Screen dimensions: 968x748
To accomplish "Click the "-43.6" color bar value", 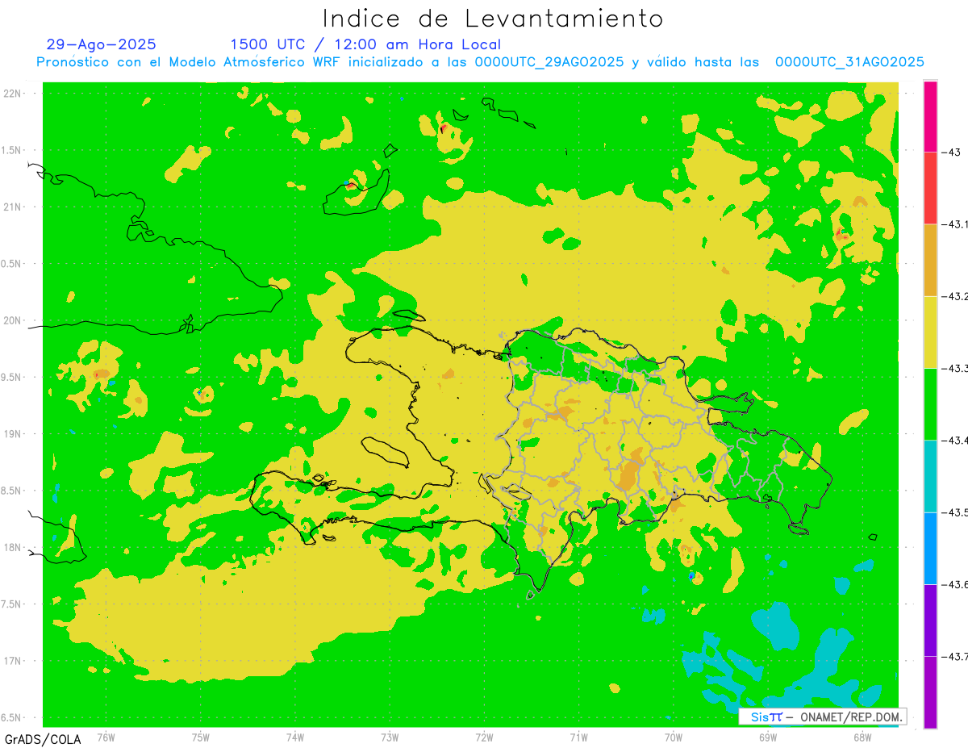I will click(x=955, y=584).
